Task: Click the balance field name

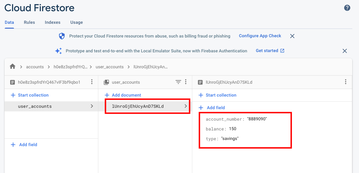Action: pos(216,129)
